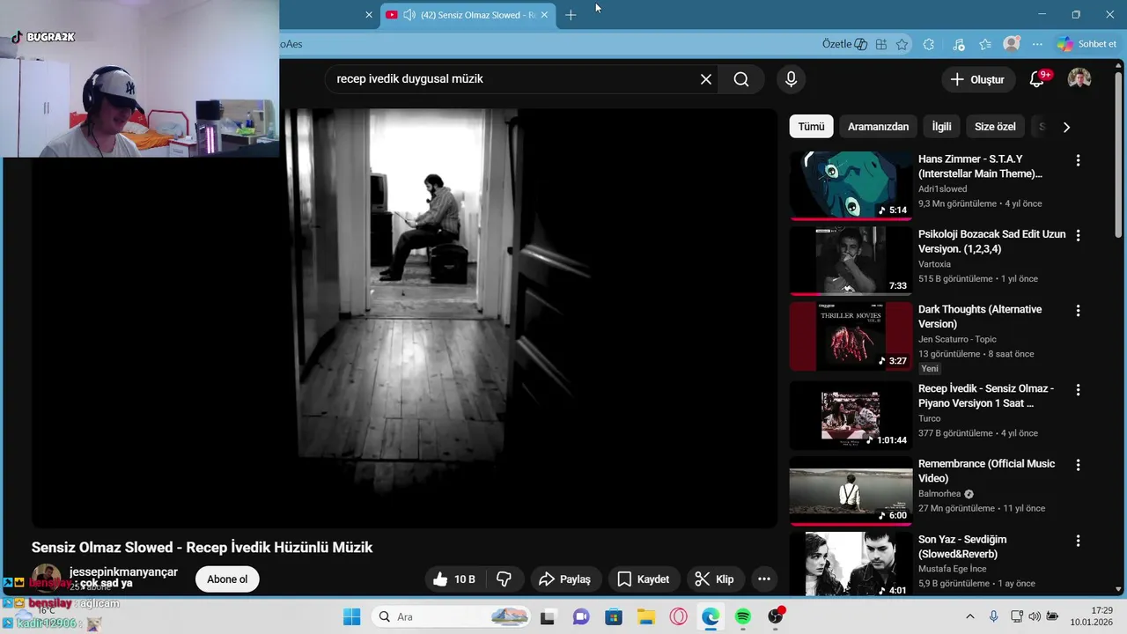The height and width of the screenshot is (634, 1127).
Task: Open Edge split screen icon
Action: click(881, 44)
